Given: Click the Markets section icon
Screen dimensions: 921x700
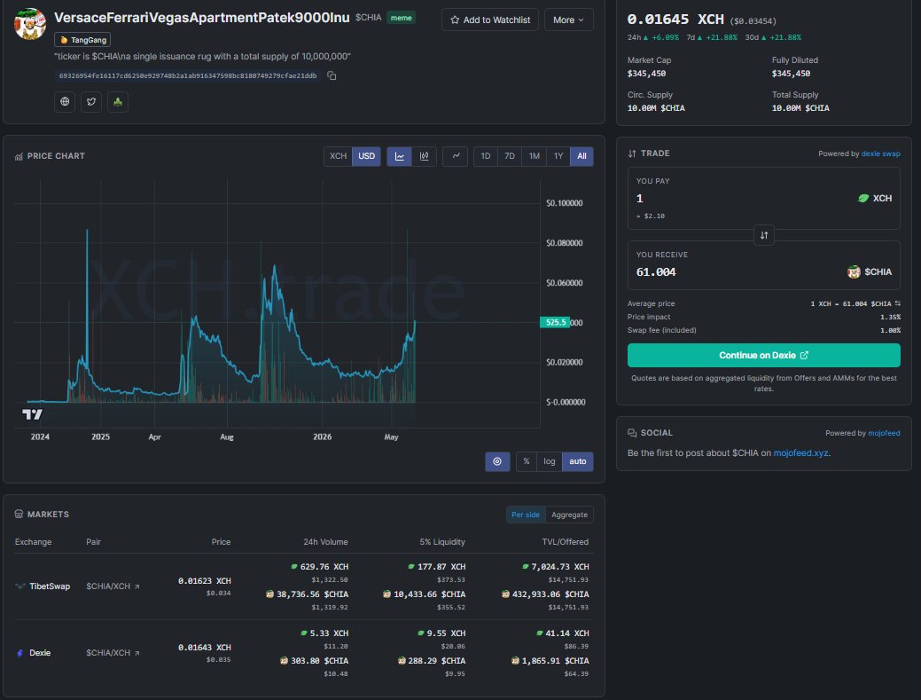Looking at the screenshot, I should pyautogui.click(x=19, y=515).
